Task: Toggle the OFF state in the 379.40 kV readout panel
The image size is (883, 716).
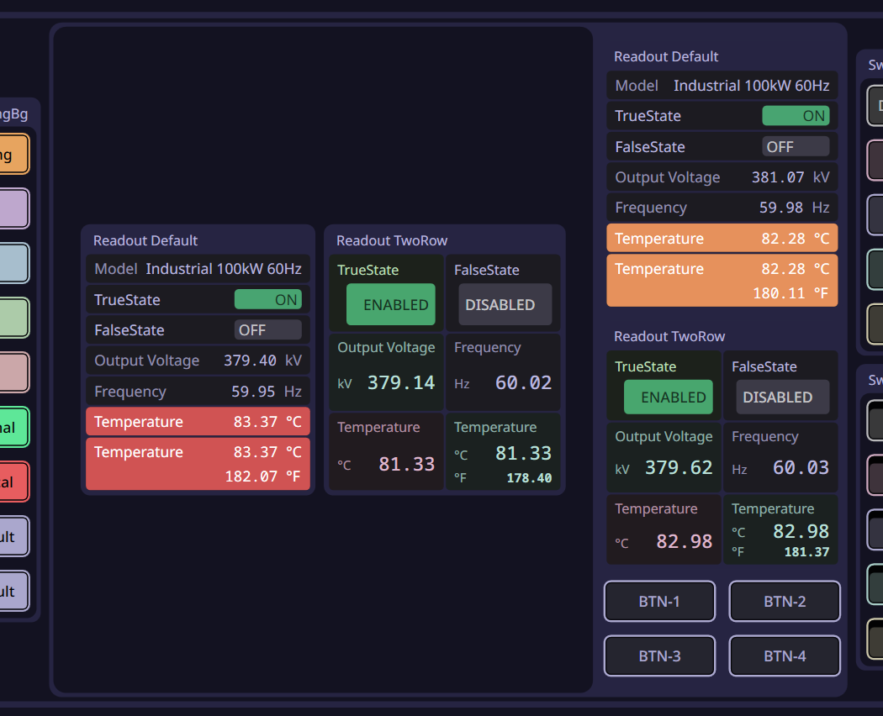Action: tap(268, 330)
